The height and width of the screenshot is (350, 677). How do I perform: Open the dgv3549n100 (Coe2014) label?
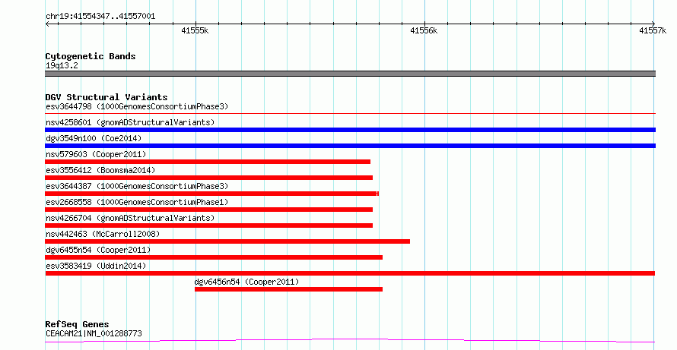coord(94,138)
